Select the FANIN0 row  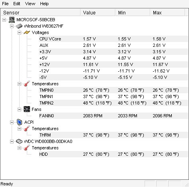[113, 116]
